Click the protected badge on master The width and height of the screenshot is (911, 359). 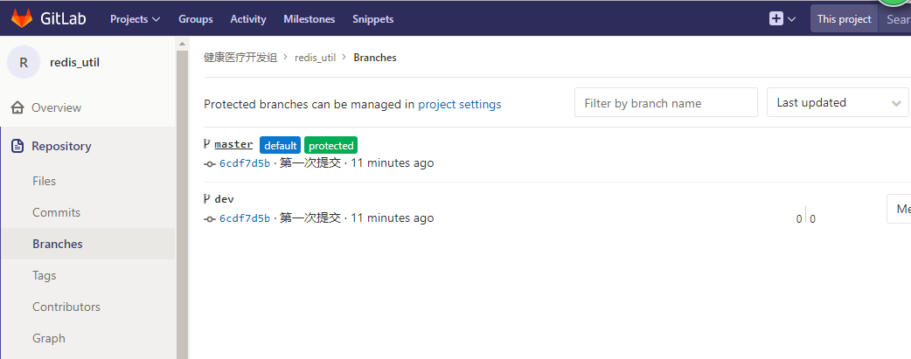click(x=330, y=145)
